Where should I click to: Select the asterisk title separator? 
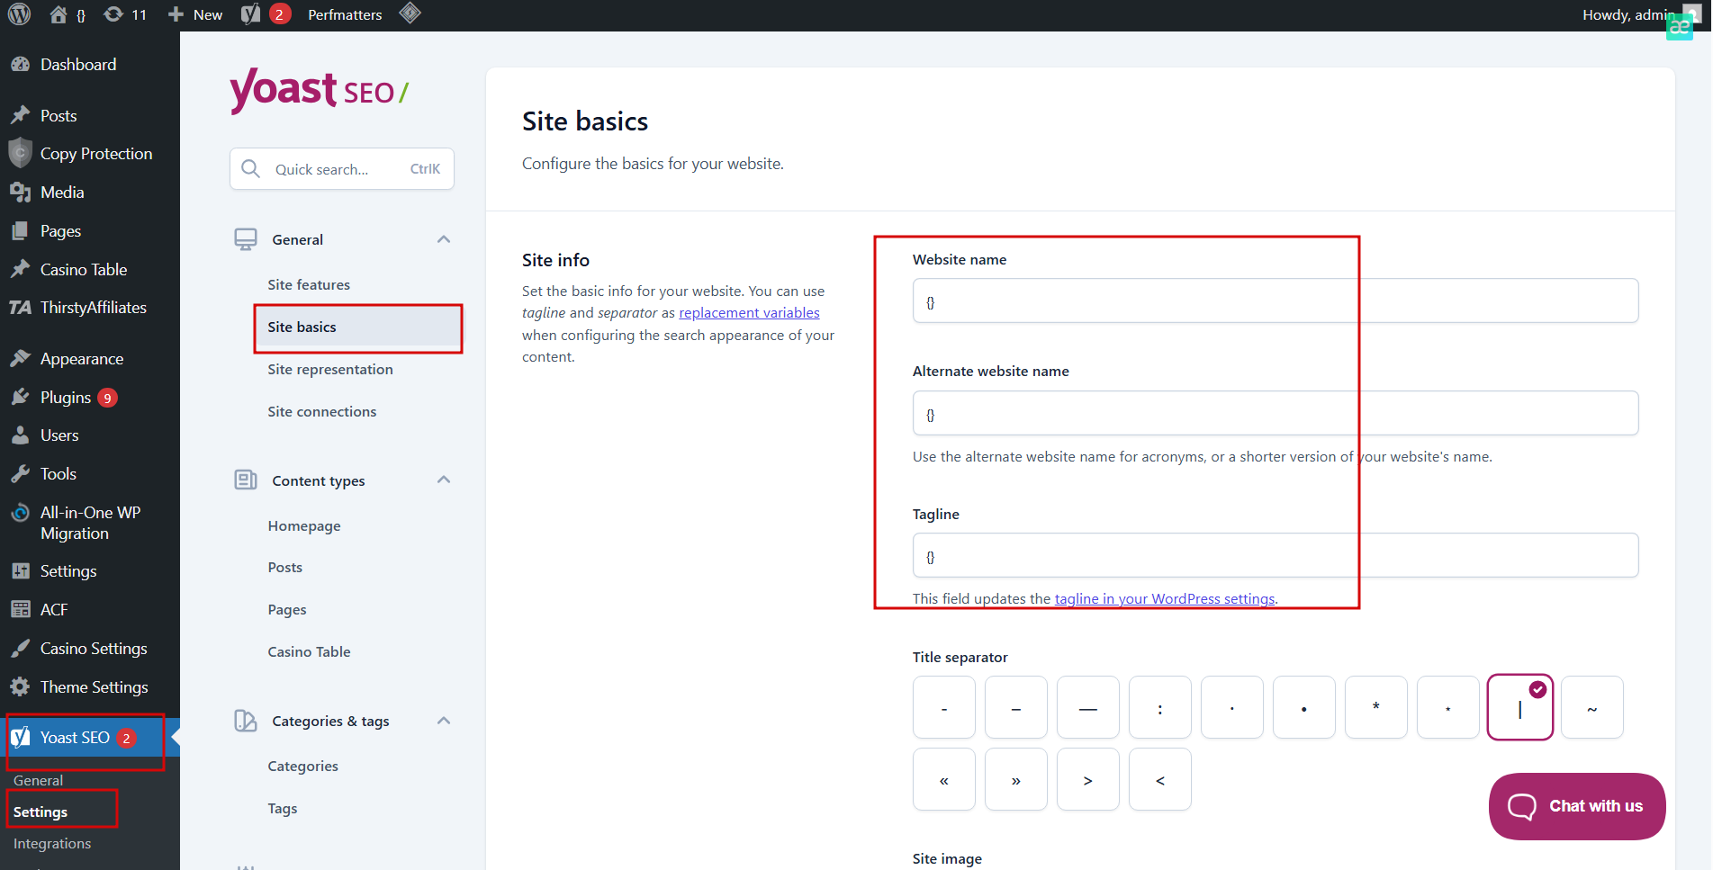1375,708
